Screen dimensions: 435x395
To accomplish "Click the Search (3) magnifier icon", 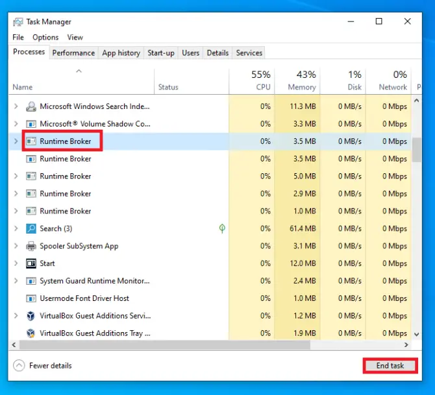I will [x=31, y=229].
